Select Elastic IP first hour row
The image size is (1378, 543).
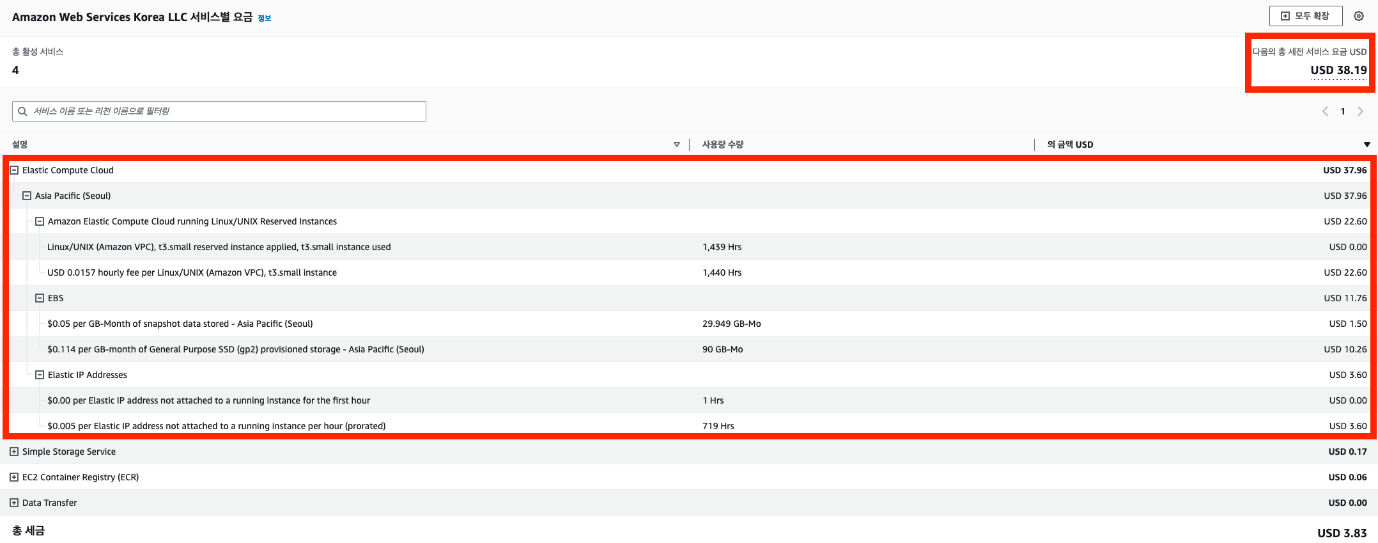pyautogui.click(x=688, y=400)
